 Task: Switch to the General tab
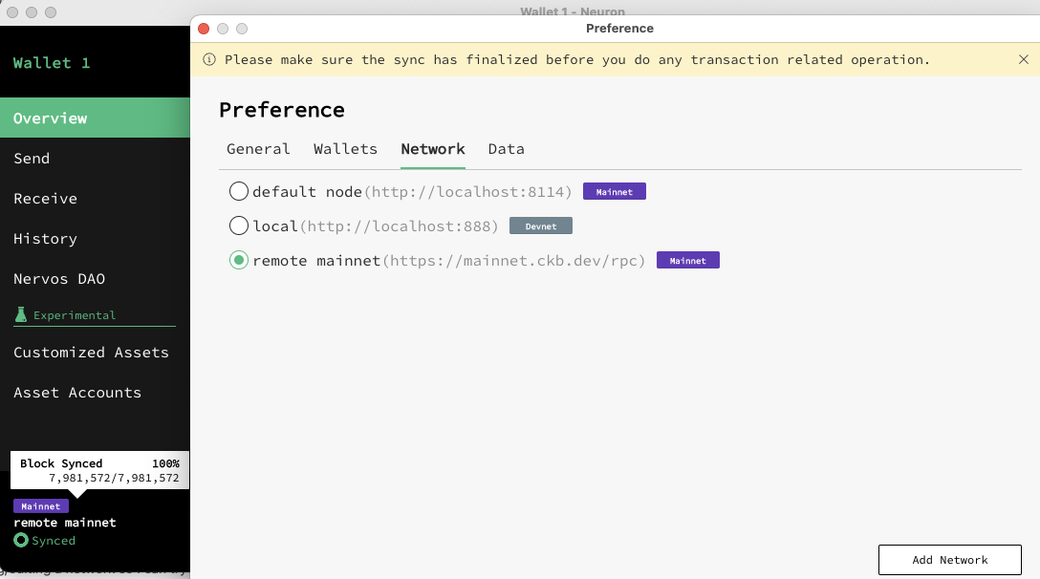tap(258, 149)
